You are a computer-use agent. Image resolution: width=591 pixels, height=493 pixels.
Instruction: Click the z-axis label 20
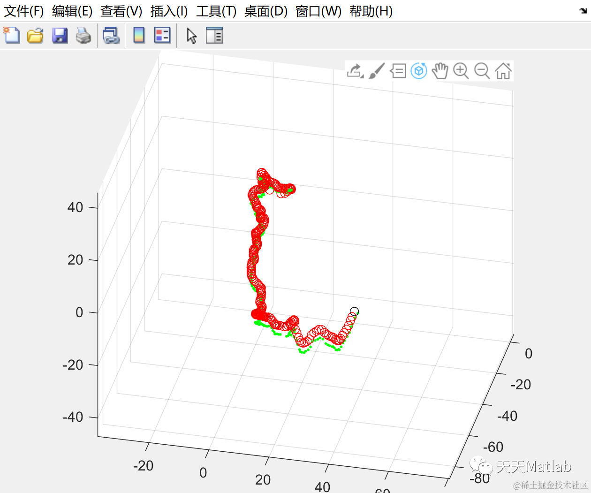(75, 260)
